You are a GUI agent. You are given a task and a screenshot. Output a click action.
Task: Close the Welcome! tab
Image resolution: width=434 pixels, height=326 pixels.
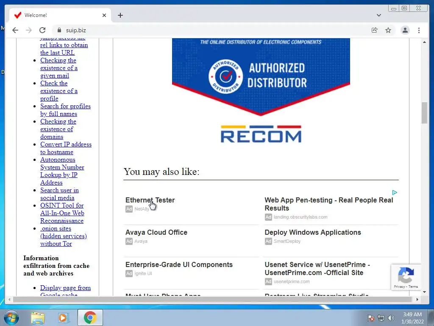point(104,15)
